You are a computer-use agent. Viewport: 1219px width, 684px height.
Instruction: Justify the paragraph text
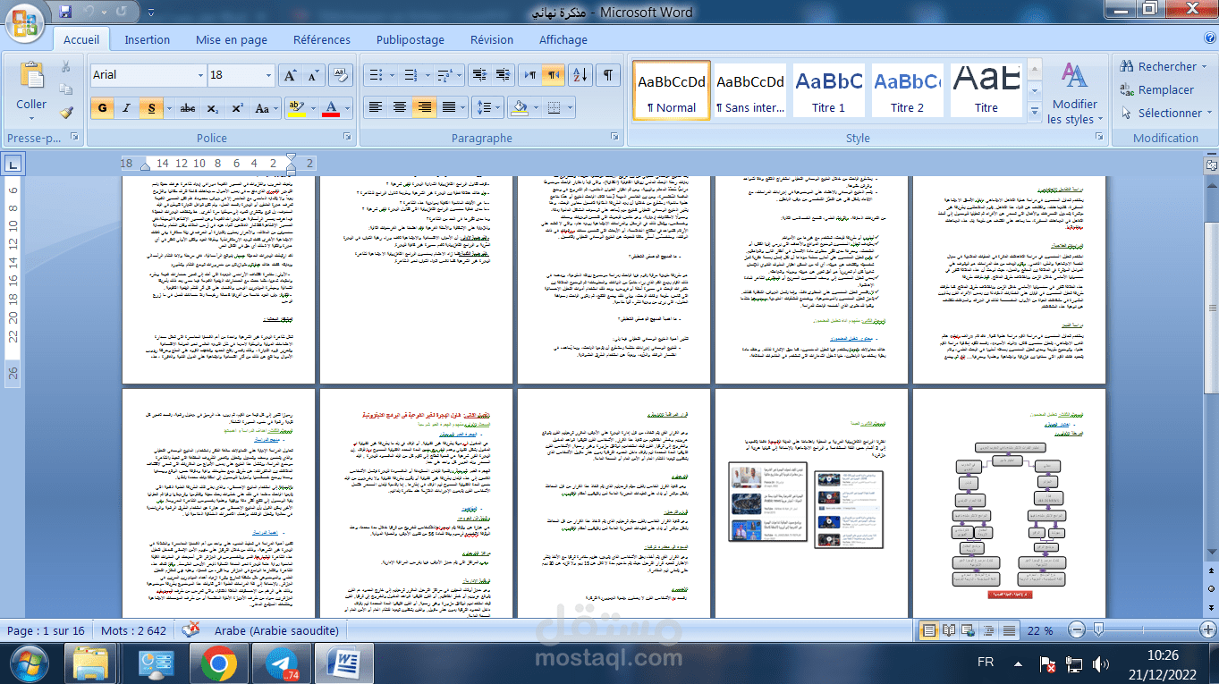click(448, 107)
